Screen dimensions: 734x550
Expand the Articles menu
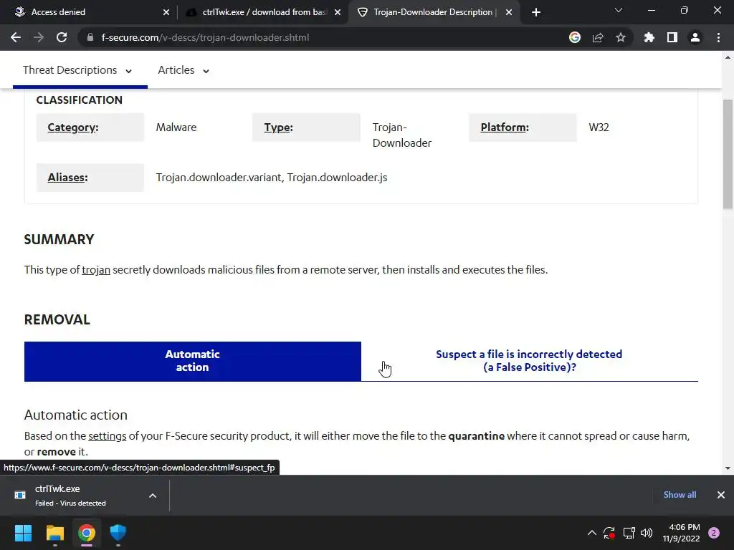(183, 70)
